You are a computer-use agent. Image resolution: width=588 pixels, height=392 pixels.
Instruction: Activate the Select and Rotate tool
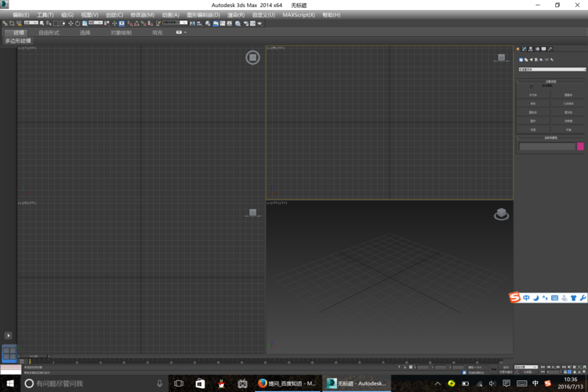(x=78, y=24)
